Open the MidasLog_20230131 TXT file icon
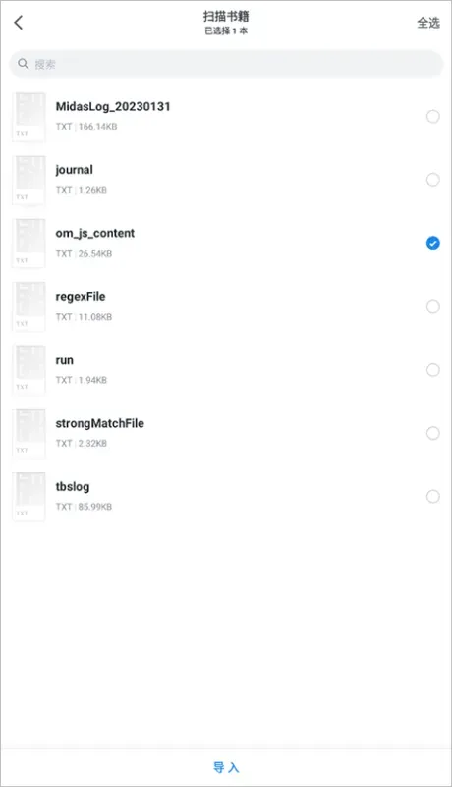452x787 pixels. 28,116
